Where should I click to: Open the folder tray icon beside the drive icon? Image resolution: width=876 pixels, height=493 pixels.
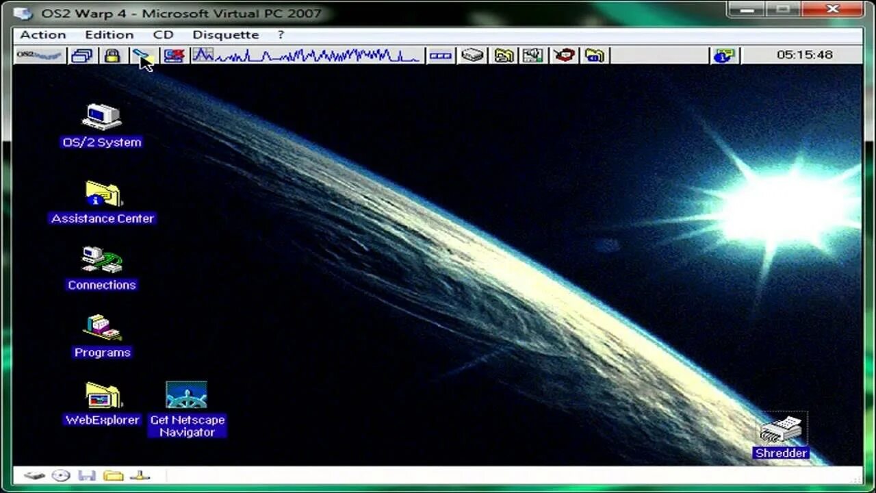[504, 55]
